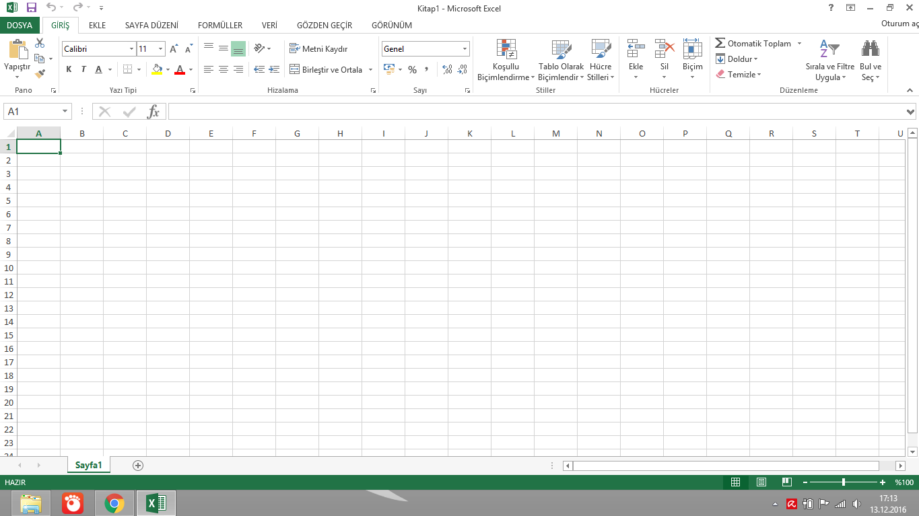Expand the Otomatik Toplam arrow
Screen dimensions: 919x516
click(799, 44)
